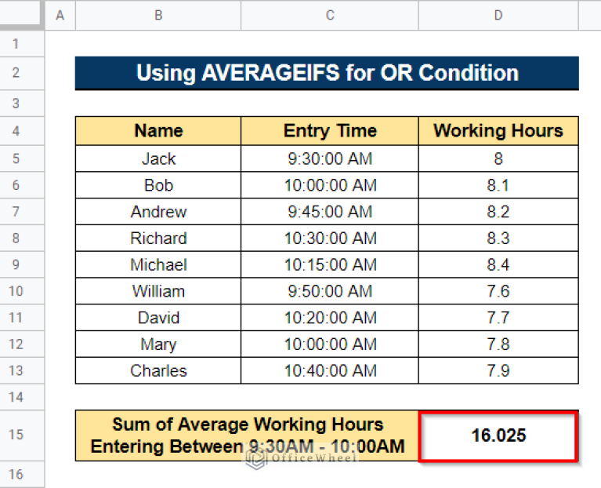Viewport: 601px width, 488px height.
Task: Select the cell containing 'William'
Action: [158, 291]
